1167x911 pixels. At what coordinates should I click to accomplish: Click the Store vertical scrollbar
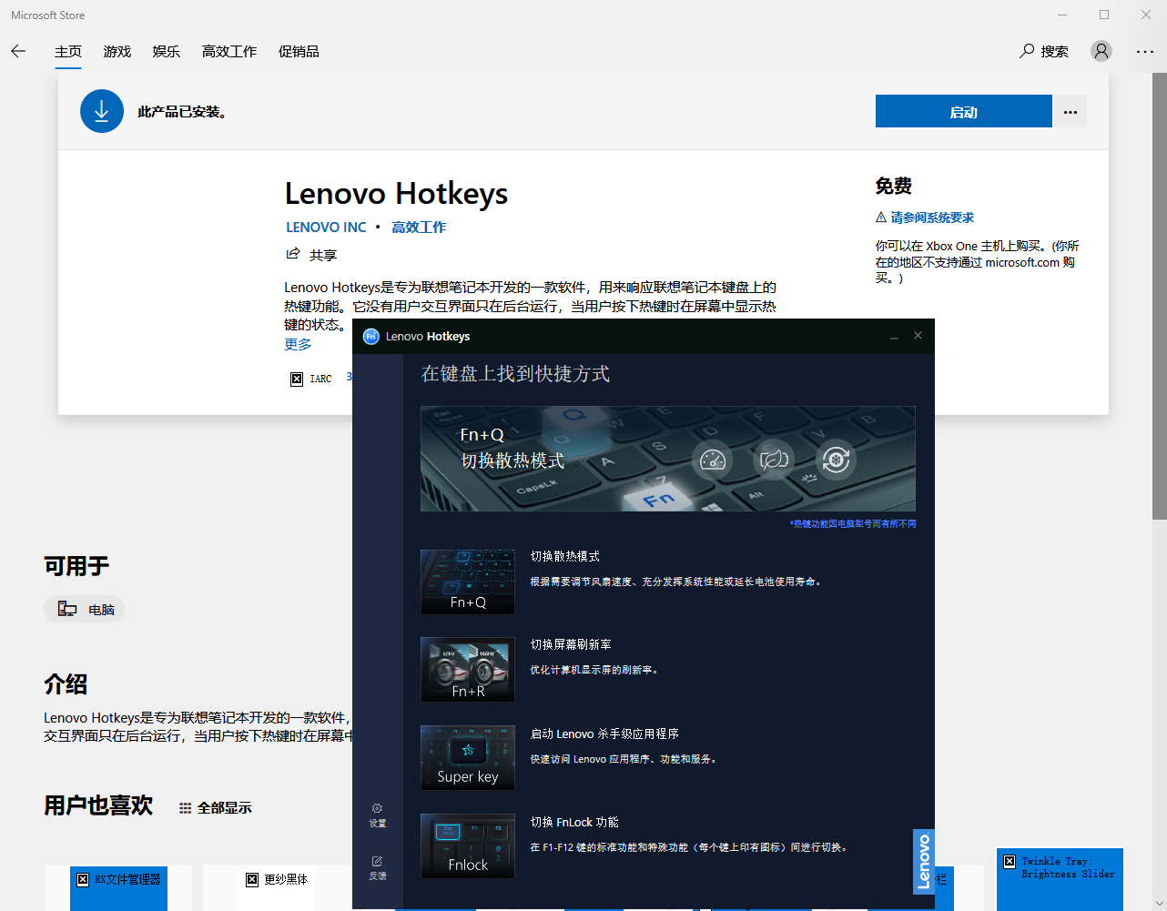point(1159,296)
